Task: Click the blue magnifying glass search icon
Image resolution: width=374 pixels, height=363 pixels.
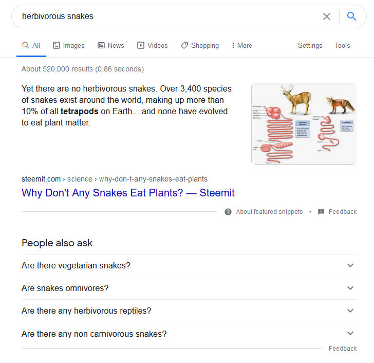Action: pyautogui.click(x=352, y=16)
